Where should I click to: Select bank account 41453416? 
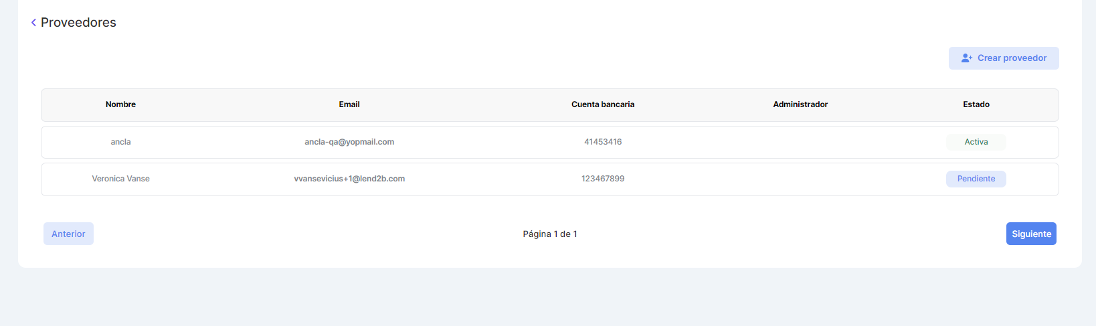[602, 142]
